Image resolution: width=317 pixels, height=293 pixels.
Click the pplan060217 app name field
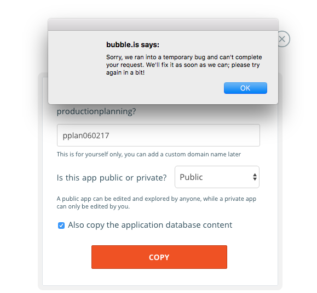[x=158, y=135]
